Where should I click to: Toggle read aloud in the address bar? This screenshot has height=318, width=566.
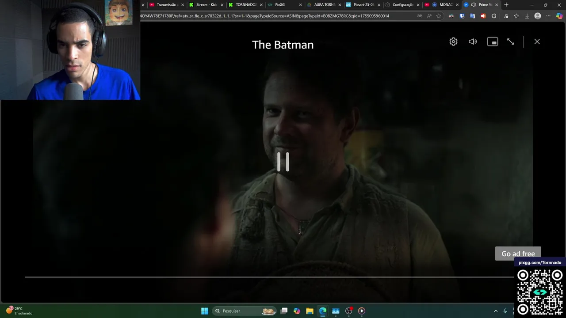[x=429, y=16]
